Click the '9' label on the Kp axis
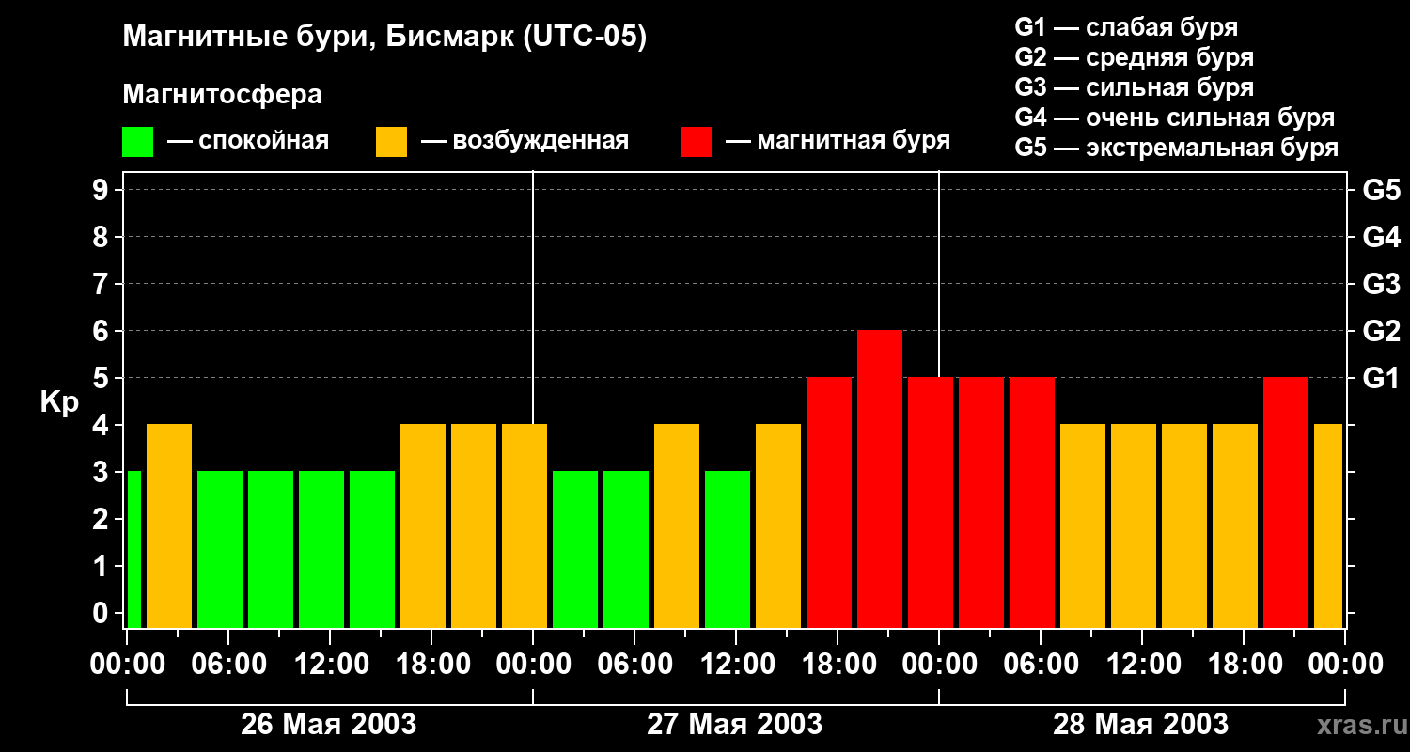This screenshot has height=752, width=1410. [x=102, y=191]
